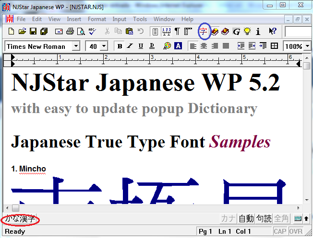Open font size 40 dropdown
Image resolution: width=313 pixels, height=238 pixels.
click(104, 46)
